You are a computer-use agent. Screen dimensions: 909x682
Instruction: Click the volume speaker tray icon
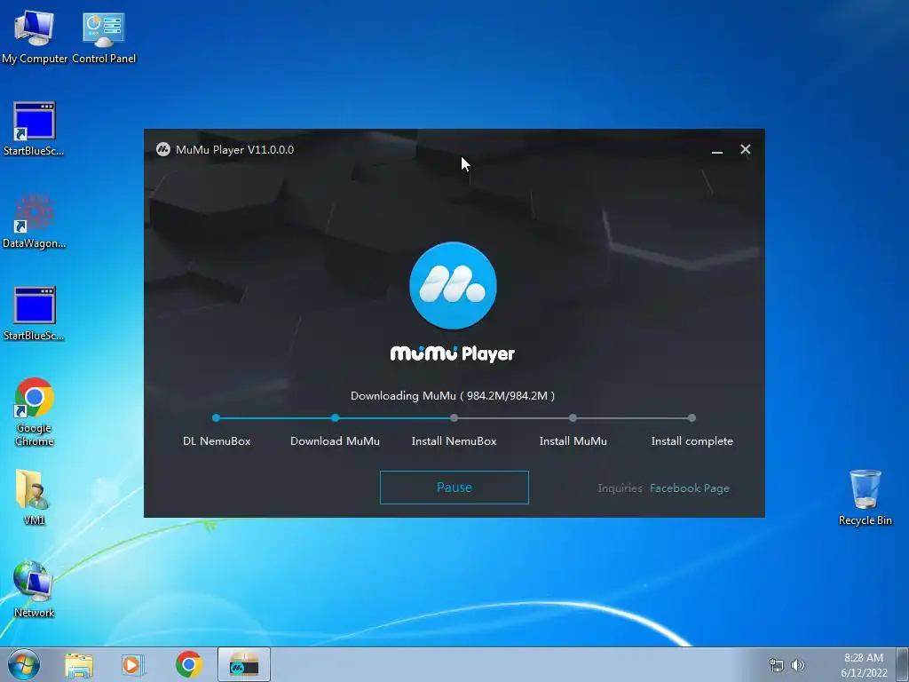click(798, 665)
